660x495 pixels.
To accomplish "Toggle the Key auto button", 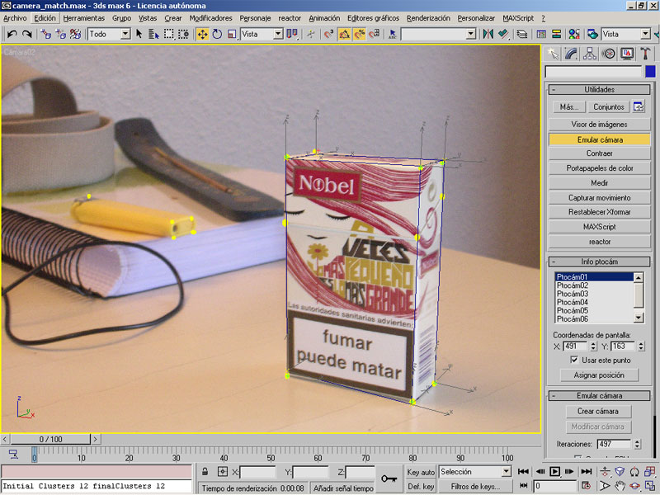I will click(421, 472).
